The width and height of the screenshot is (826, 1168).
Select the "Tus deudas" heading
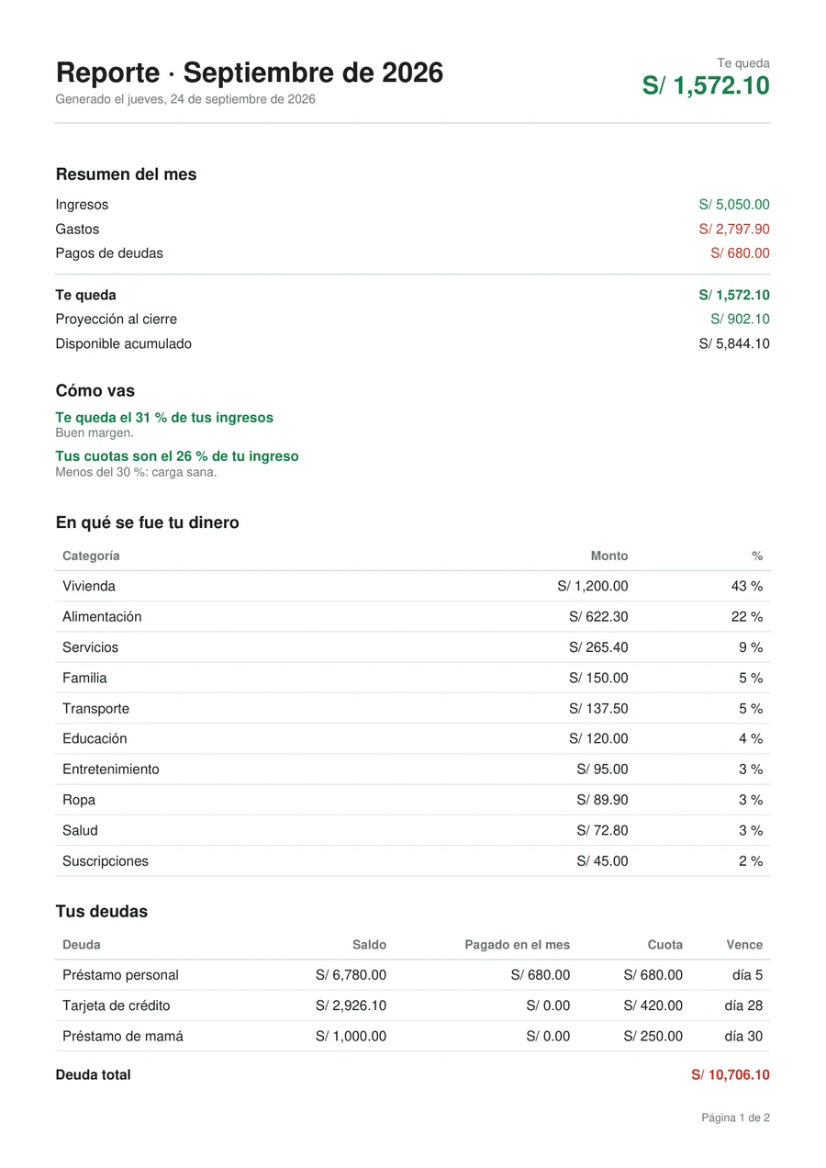[x=102, y=912]
